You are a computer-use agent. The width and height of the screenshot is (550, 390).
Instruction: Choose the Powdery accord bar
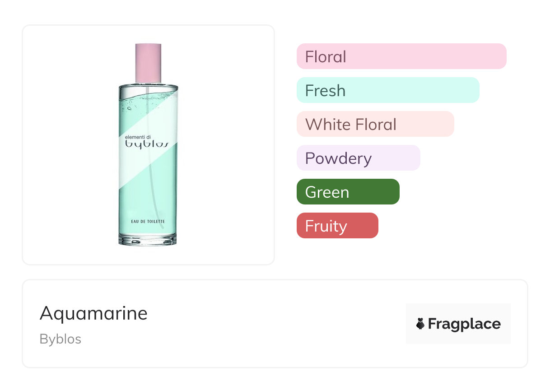358,158
